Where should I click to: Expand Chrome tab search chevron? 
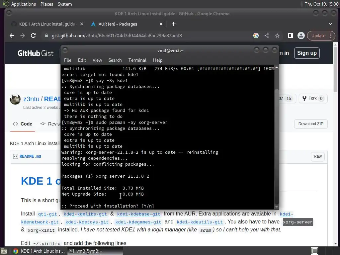click(330, 24)
